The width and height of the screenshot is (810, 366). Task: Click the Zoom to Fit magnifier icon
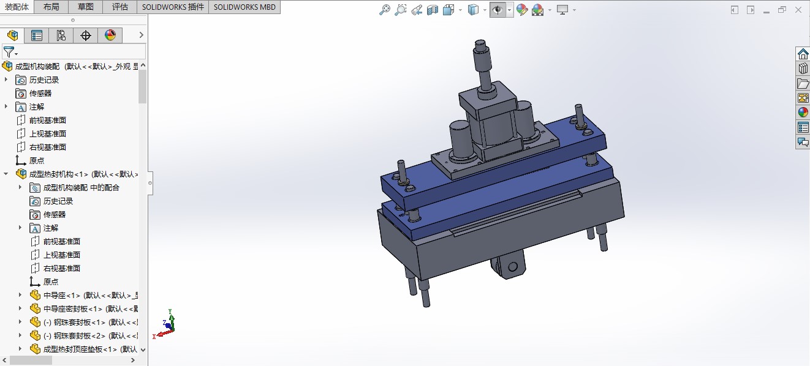pos(385,10)
